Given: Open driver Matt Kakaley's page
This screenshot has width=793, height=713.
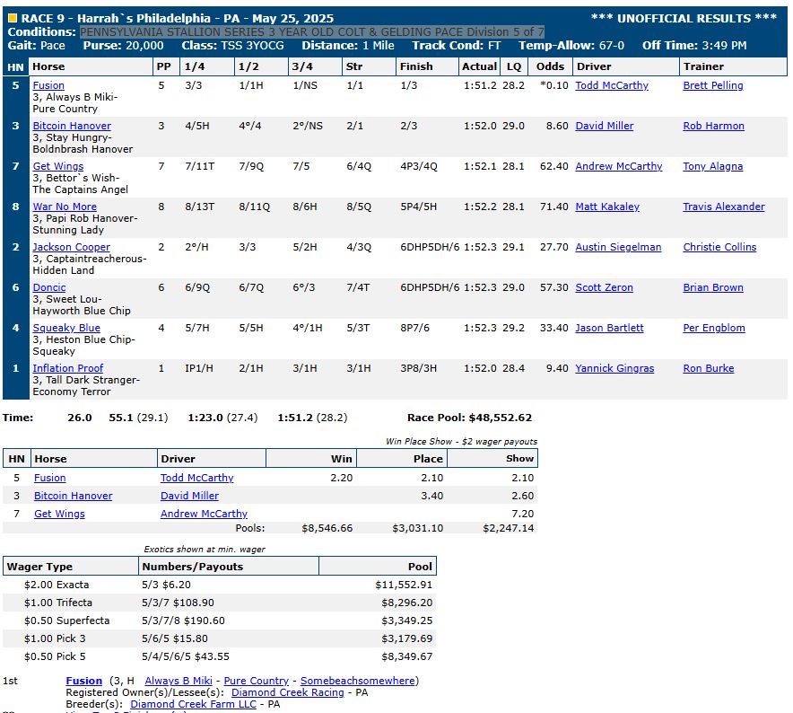Looking at the screenshot, I should 607,207.
